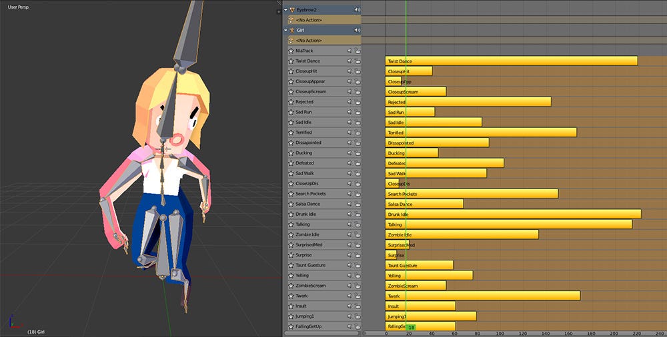Lock the ZombieScream track
The width and height of the screenshot is (667, 337).
[x=358, y=286]
